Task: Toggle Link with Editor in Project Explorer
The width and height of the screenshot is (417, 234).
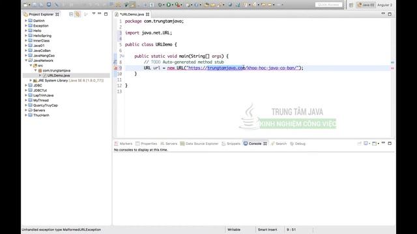Action: click(x=78, y=14)
